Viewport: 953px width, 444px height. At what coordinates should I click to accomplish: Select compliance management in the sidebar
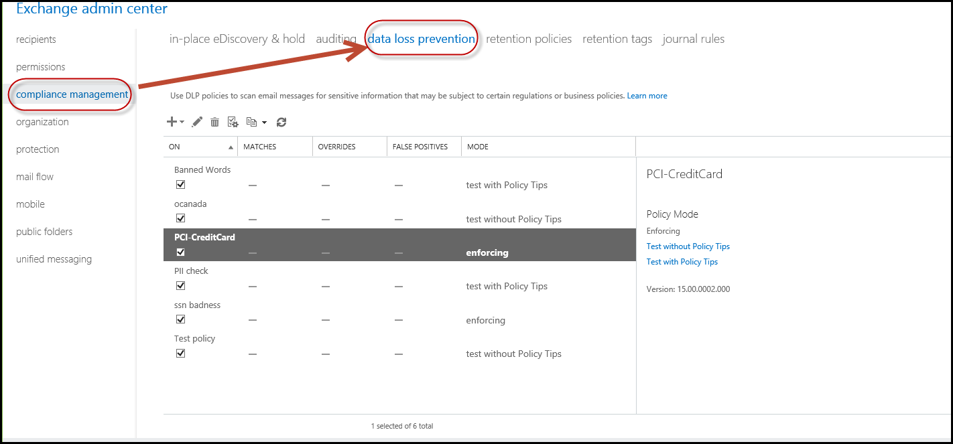72,94
